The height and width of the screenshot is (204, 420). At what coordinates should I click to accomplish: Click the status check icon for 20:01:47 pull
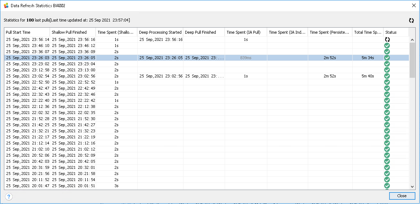click(387, 186)
